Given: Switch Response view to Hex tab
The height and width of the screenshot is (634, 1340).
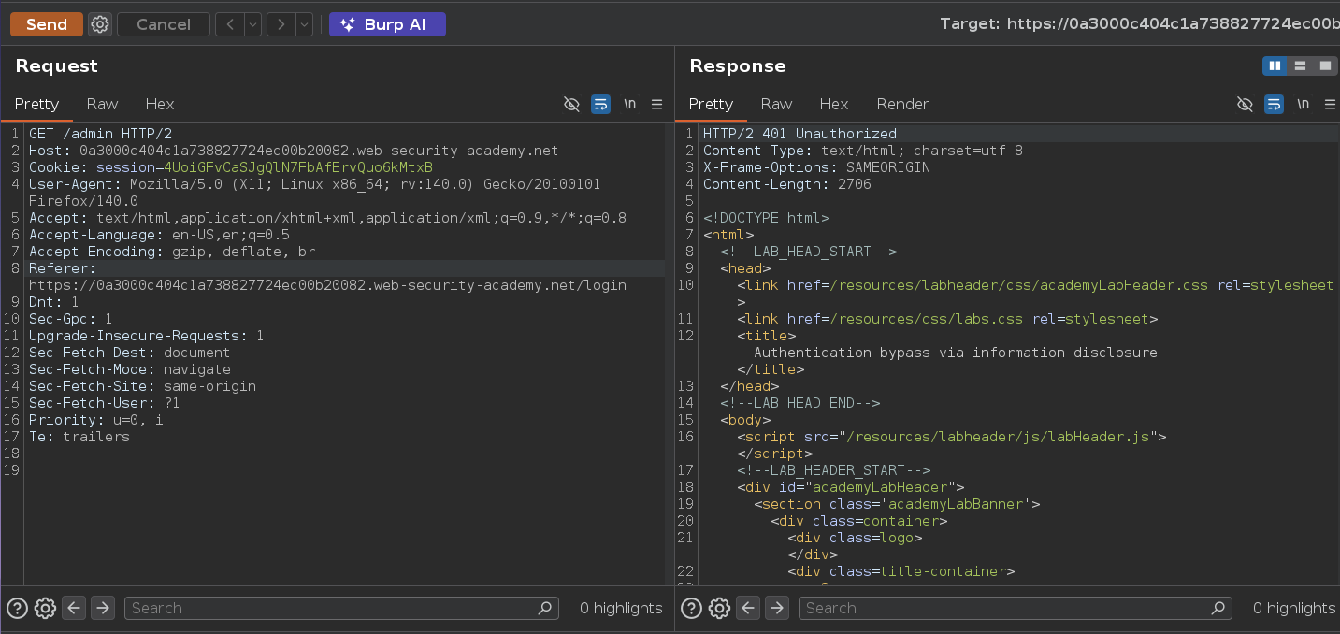Looking at the screenshot, I should tap(834, 104).
